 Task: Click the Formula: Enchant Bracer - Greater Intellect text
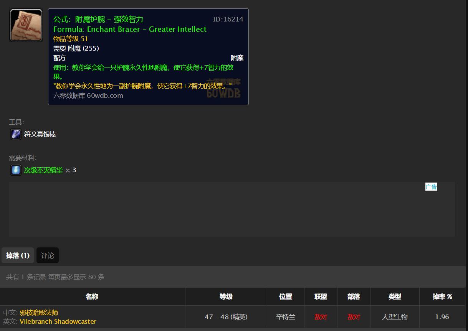pyautogui.click(x=130, y=29)
